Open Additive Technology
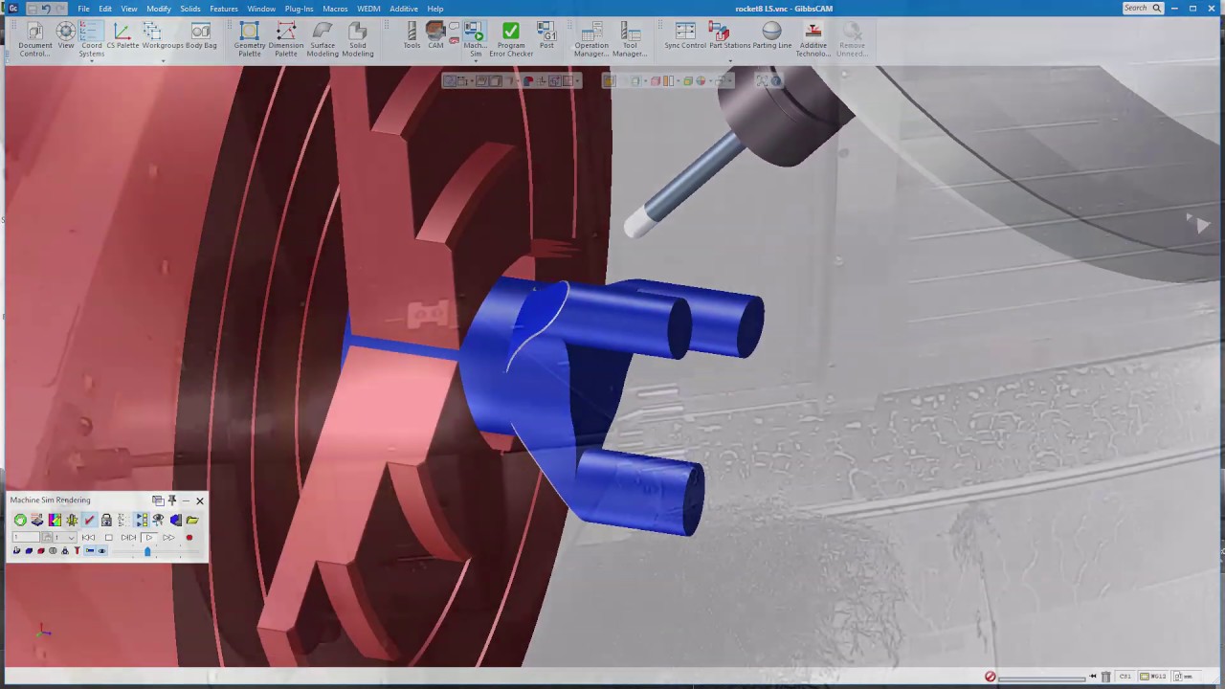 tap(813, 39)
